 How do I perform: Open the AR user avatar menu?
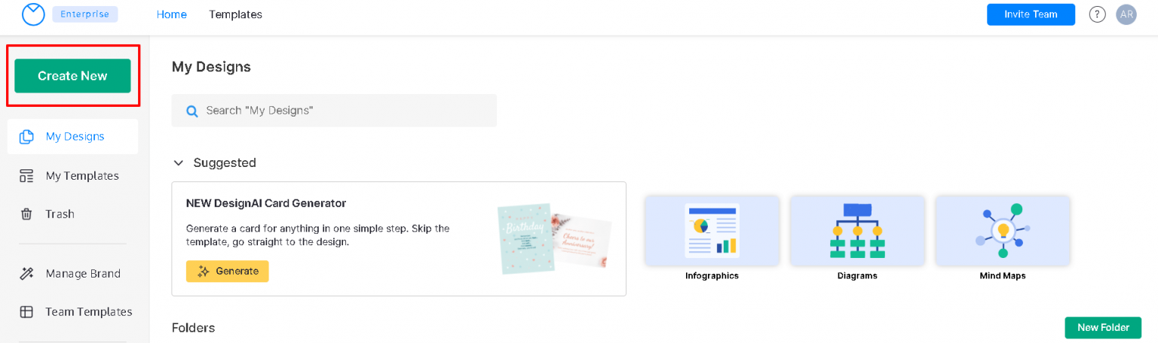[1126, 14]
